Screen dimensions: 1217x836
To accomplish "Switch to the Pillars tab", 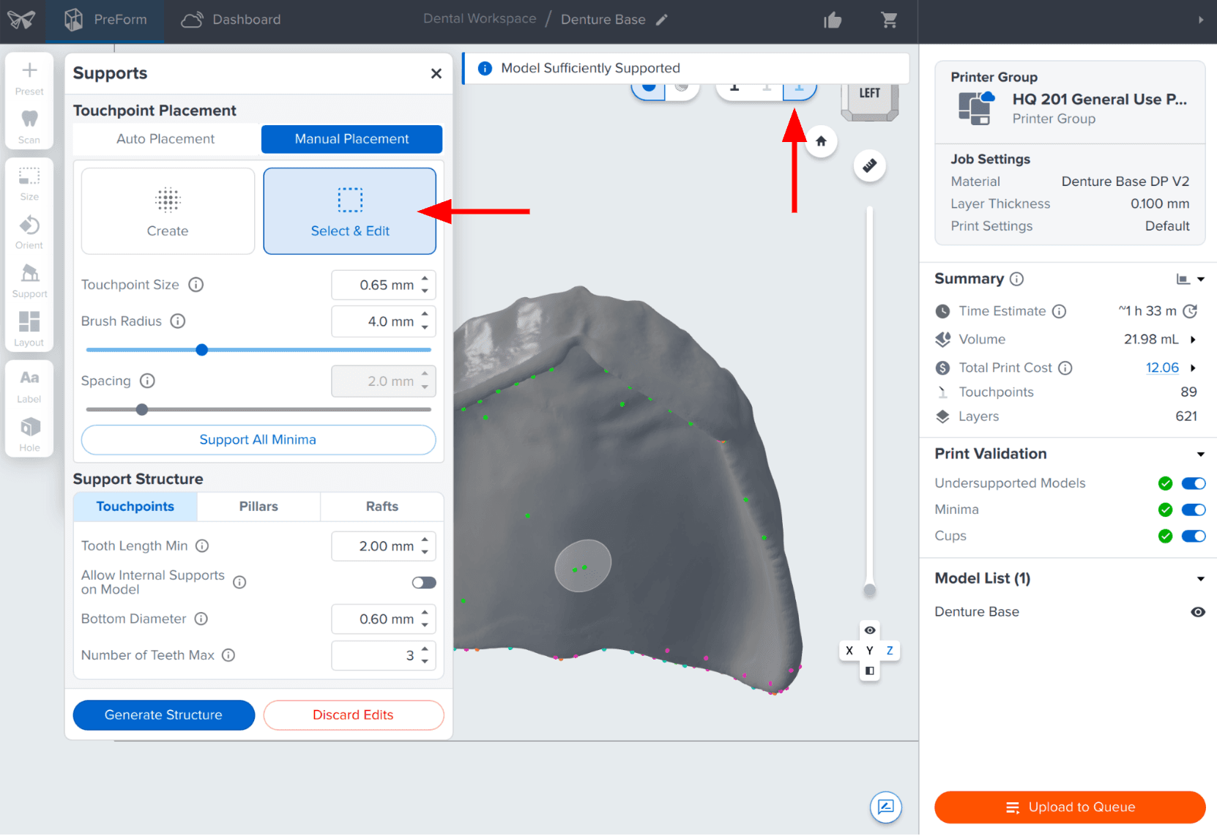I will pyautogui.click(x=258, y=507).
